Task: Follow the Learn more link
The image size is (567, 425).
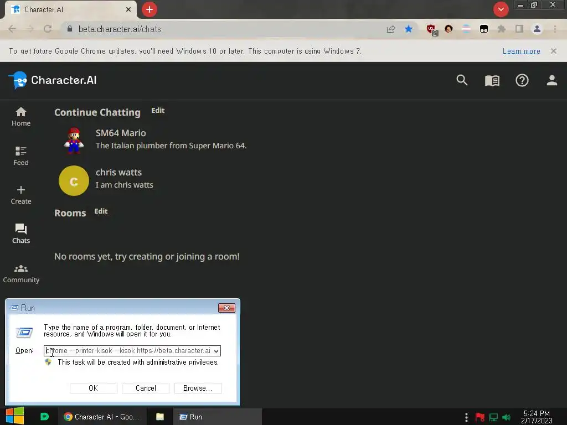Action: click(x=522, y=51)
